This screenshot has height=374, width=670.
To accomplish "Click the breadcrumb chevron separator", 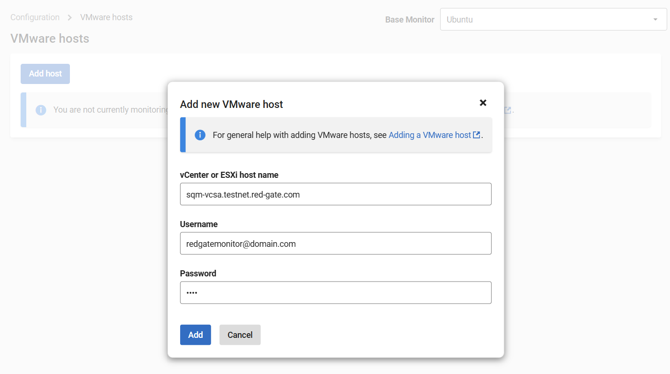I will pos(69,17).
